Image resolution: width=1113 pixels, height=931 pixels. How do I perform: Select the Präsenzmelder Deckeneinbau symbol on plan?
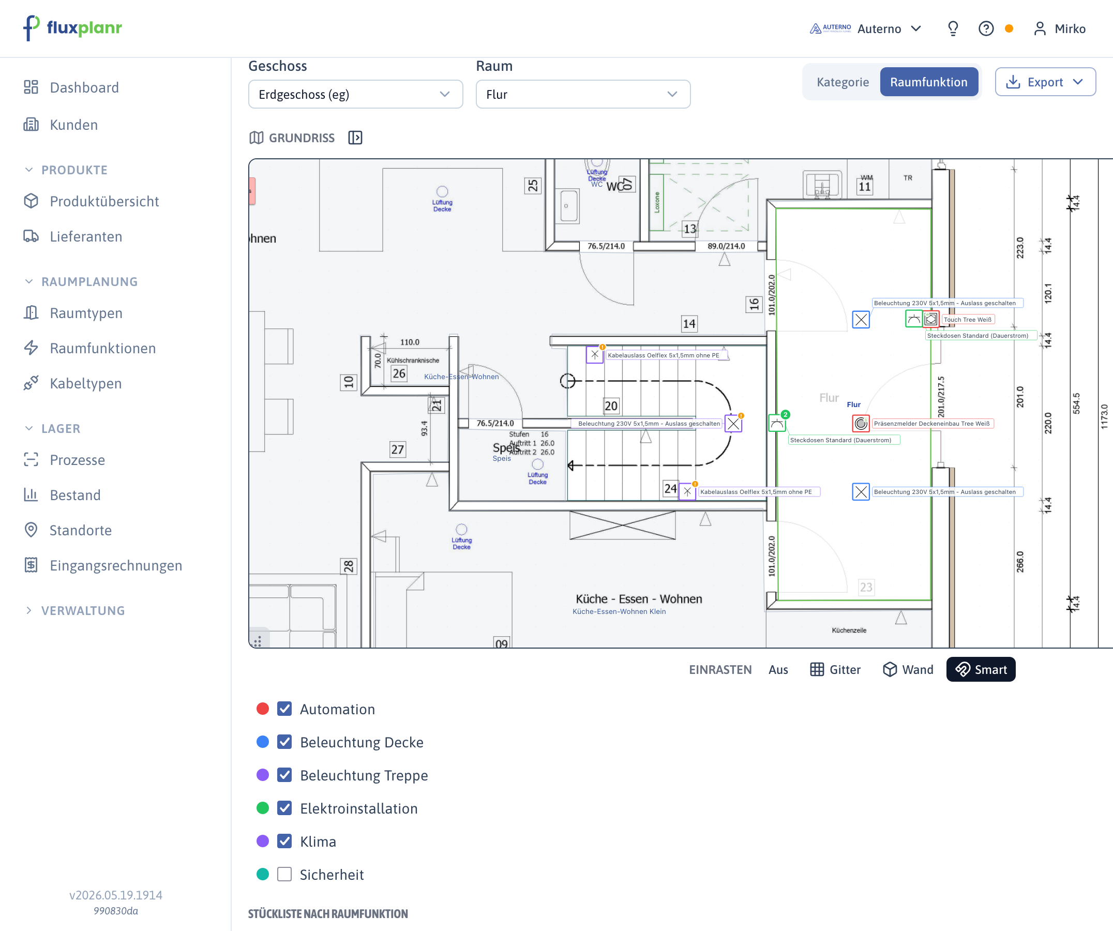[x=861, y=424]
